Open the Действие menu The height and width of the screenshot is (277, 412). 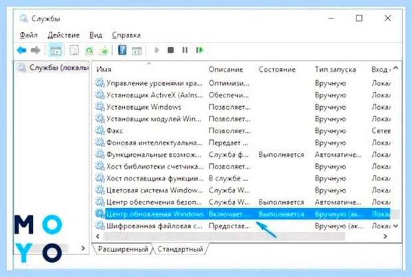[x=64, y=35]
